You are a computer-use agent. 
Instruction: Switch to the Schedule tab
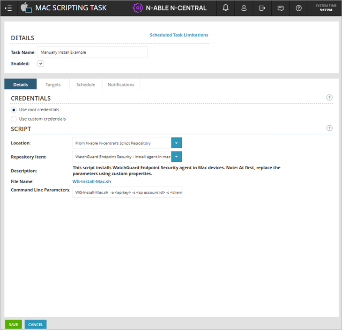click(x=86, y=85)
